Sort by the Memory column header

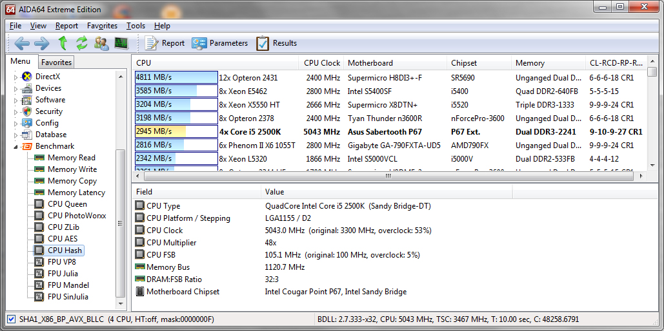pos(548,63)
